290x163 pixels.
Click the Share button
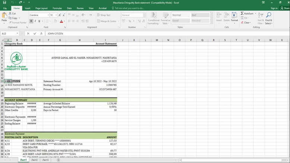285,8
